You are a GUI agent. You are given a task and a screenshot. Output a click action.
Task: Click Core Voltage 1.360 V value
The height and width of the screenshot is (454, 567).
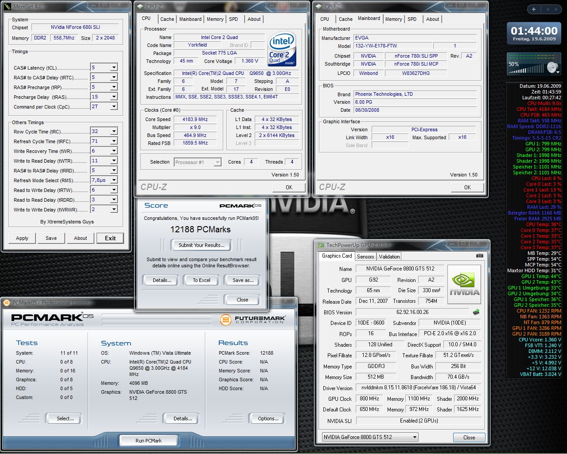[250, 61]
